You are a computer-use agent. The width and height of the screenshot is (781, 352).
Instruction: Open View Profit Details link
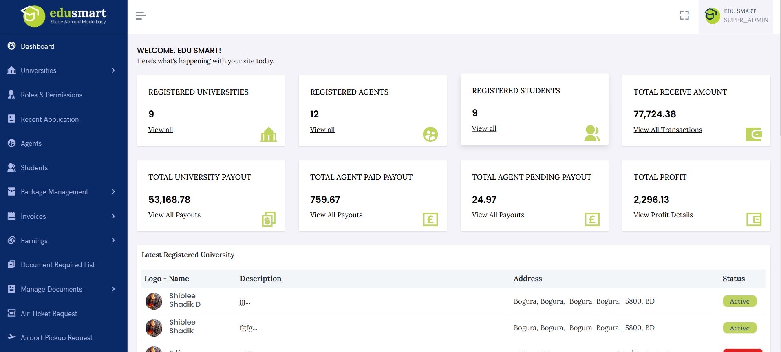click(x=663, y=215)
